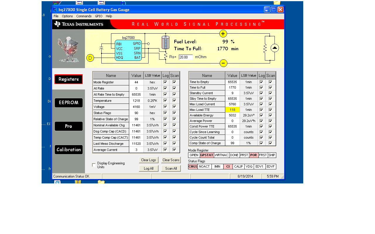Click the yellow D circle

pyautogui.click(x=90, y=58)
